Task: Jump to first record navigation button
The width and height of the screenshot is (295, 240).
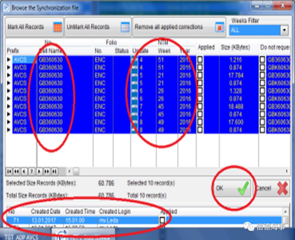Action: tap(9, 171)
